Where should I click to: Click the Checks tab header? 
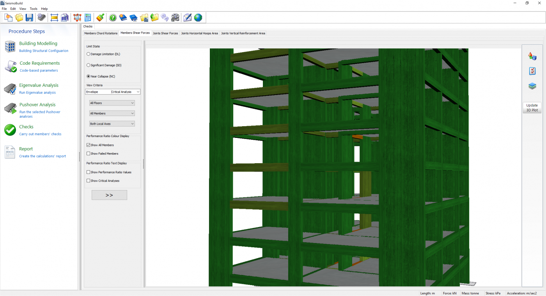click(88, 26)
